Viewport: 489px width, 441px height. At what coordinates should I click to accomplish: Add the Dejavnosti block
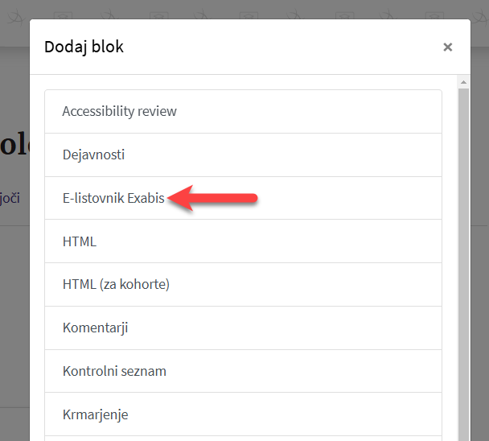[x=243, y=155]
